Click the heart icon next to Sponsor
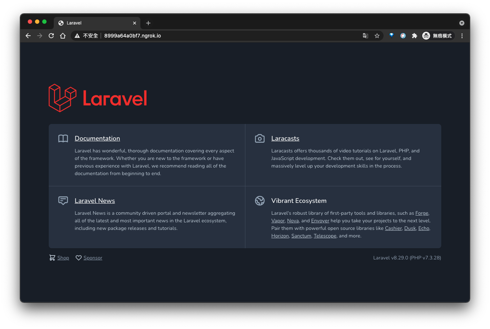This screenshot has width=490, height=329. point(79,258)
